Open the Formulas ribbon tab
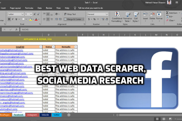182x121 pixels. pos(29,8)
